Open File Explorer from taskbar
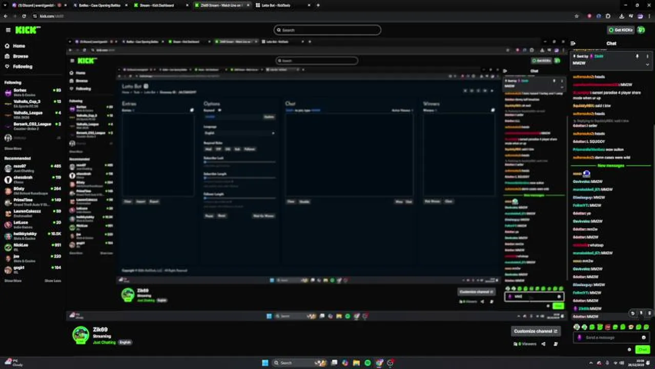Viewport: 655px width, 369px height. [x=356, y=363]
